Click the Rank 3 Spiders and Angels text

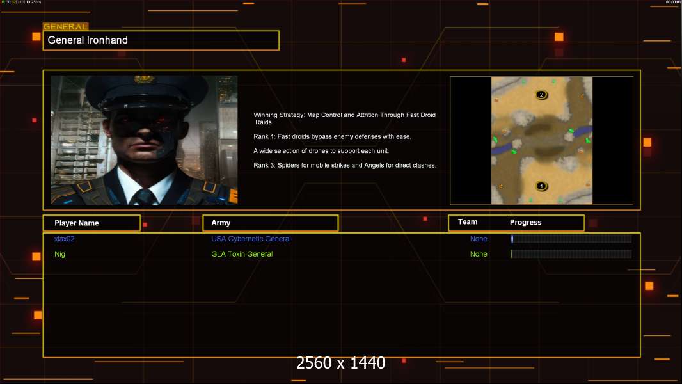[x=344, y=165]
